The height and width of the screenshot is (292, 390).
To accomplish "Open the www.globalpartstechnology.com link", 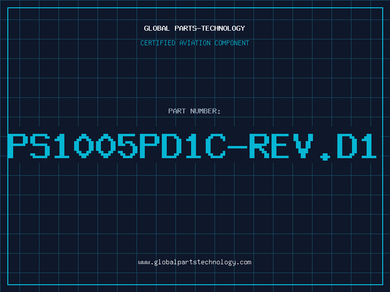I will 195,262.
